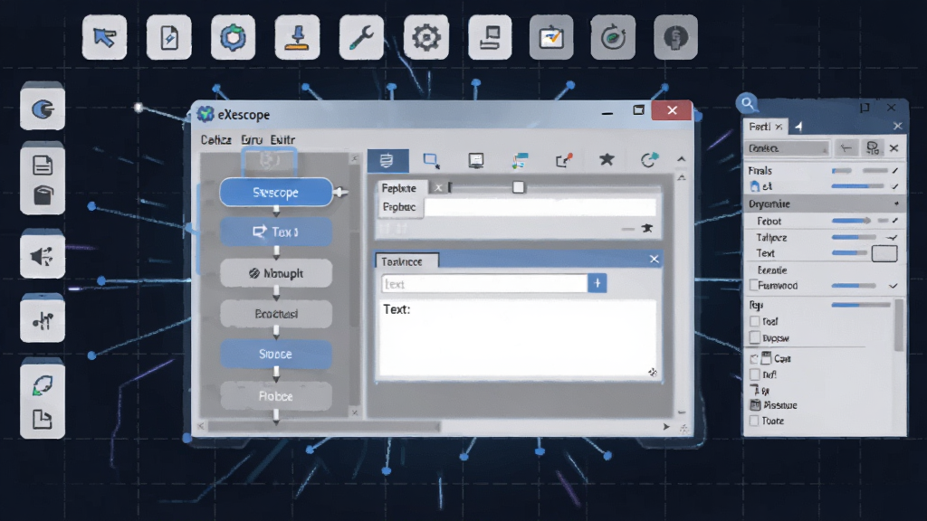Click the swatch box on the Text row
The image size is (927, 521).
pyautogui.click(x=884, y=253)
